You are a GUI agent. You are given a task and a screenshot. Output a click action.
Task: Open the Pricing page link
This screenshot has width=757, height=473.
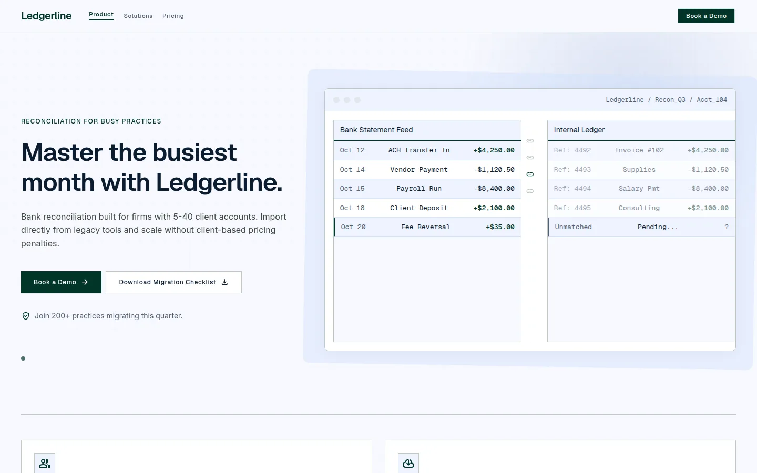click(173, 16)
